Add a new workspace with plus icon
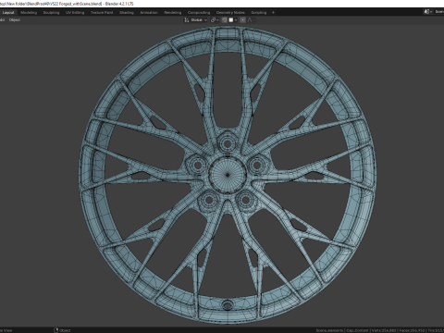Image resolution: width=444 pixels, height=333 pixels. (x=273, y=13)
